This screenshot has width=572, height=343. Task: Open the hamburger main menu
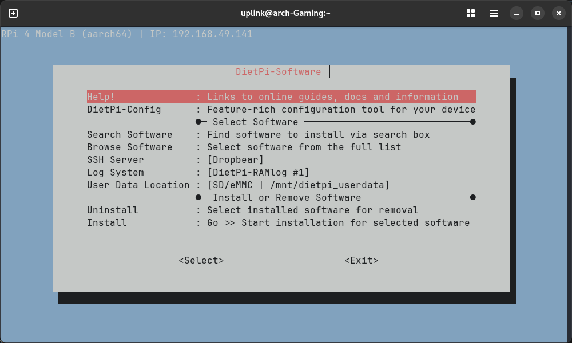pos(493,13)
